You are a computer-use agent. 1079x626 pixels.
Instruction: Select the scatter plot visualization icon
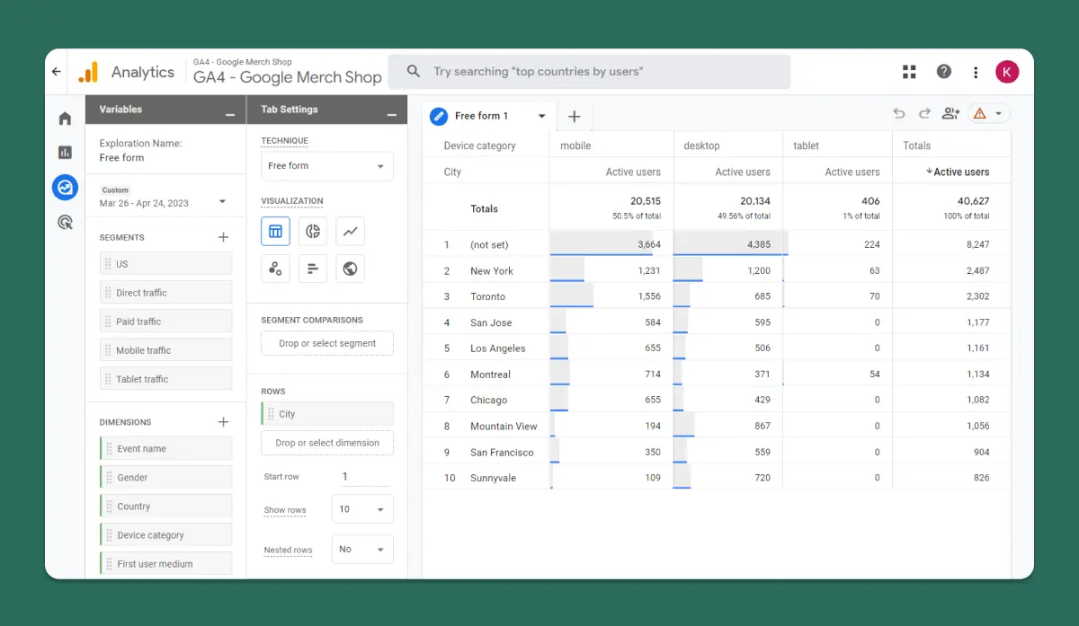[x=275, y=269]
